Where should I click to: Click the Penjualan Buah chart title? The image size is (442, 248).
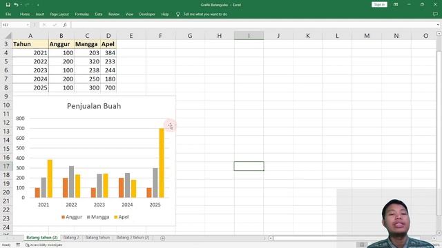click(x=94, y=106)
